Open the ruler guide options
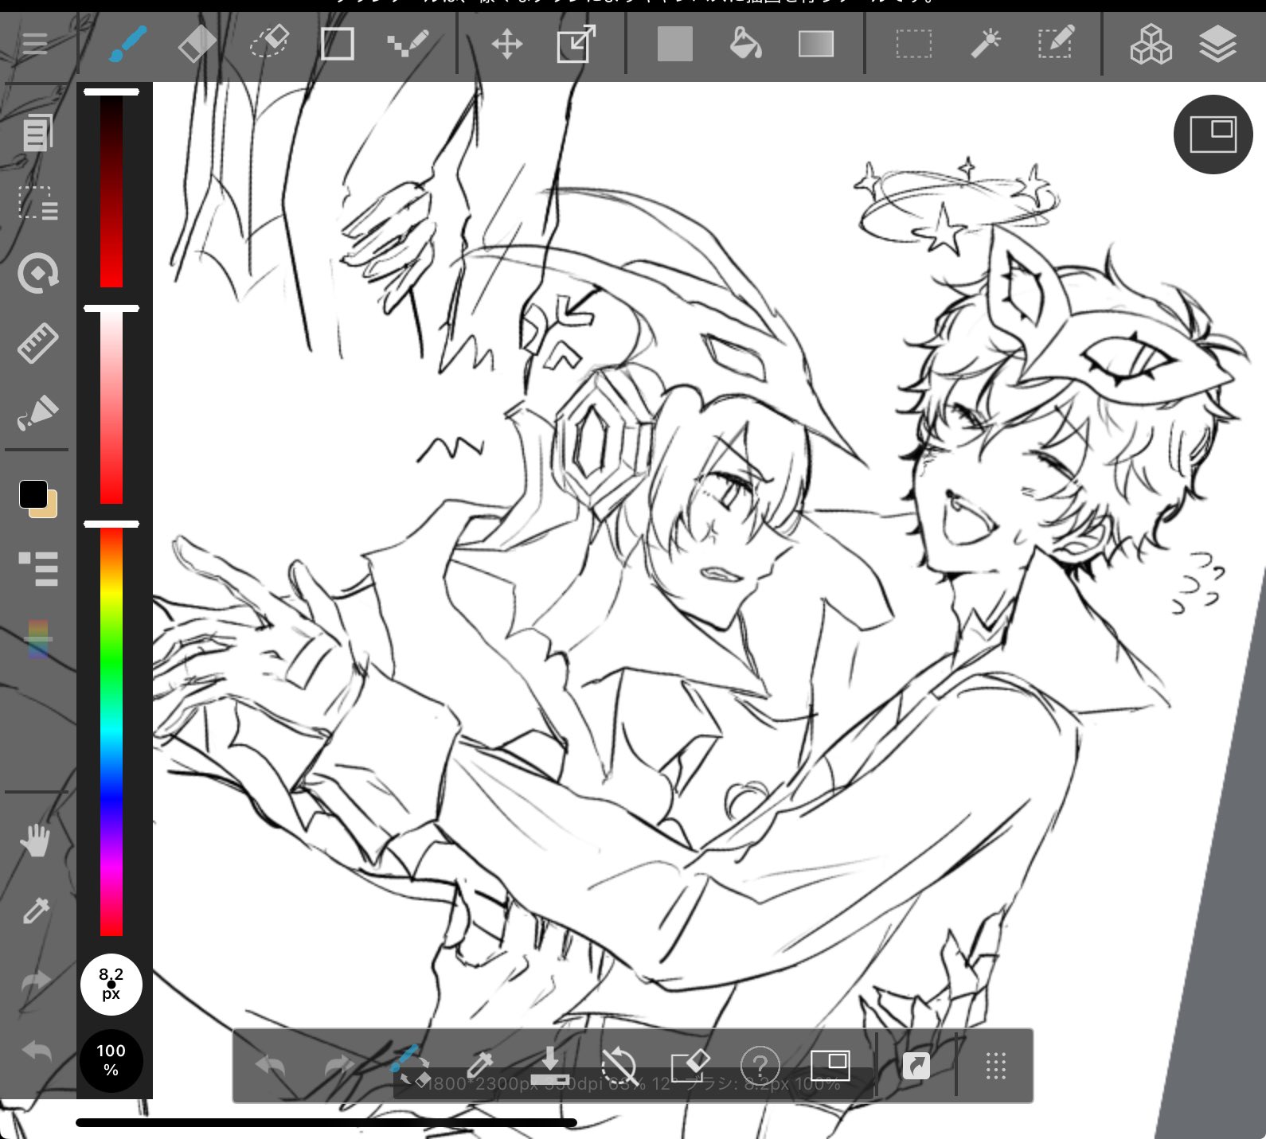Image resolution: width=1266 pixels, height=1139 pixels. click(37, 343)
